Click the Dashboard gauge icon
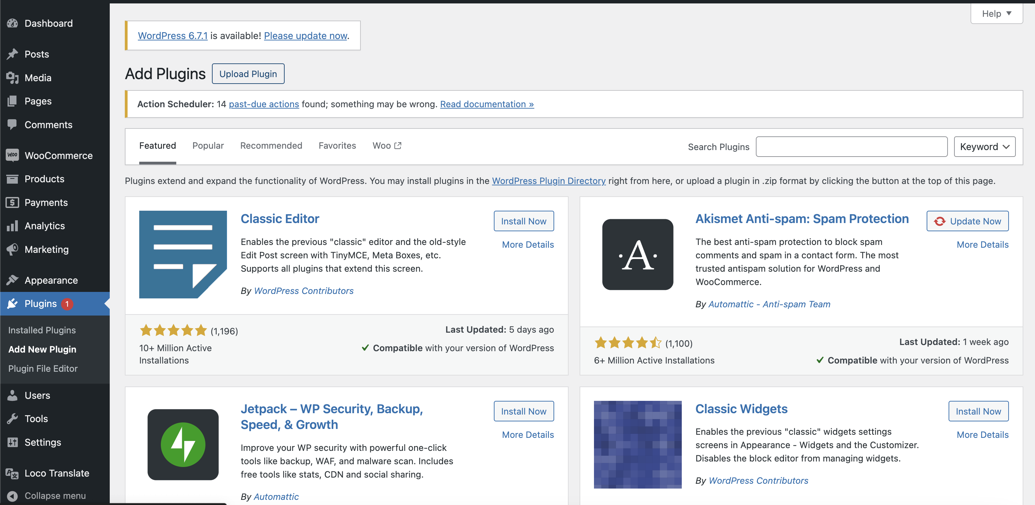The height and width of the screenshot is (505, 1035). 12,23
